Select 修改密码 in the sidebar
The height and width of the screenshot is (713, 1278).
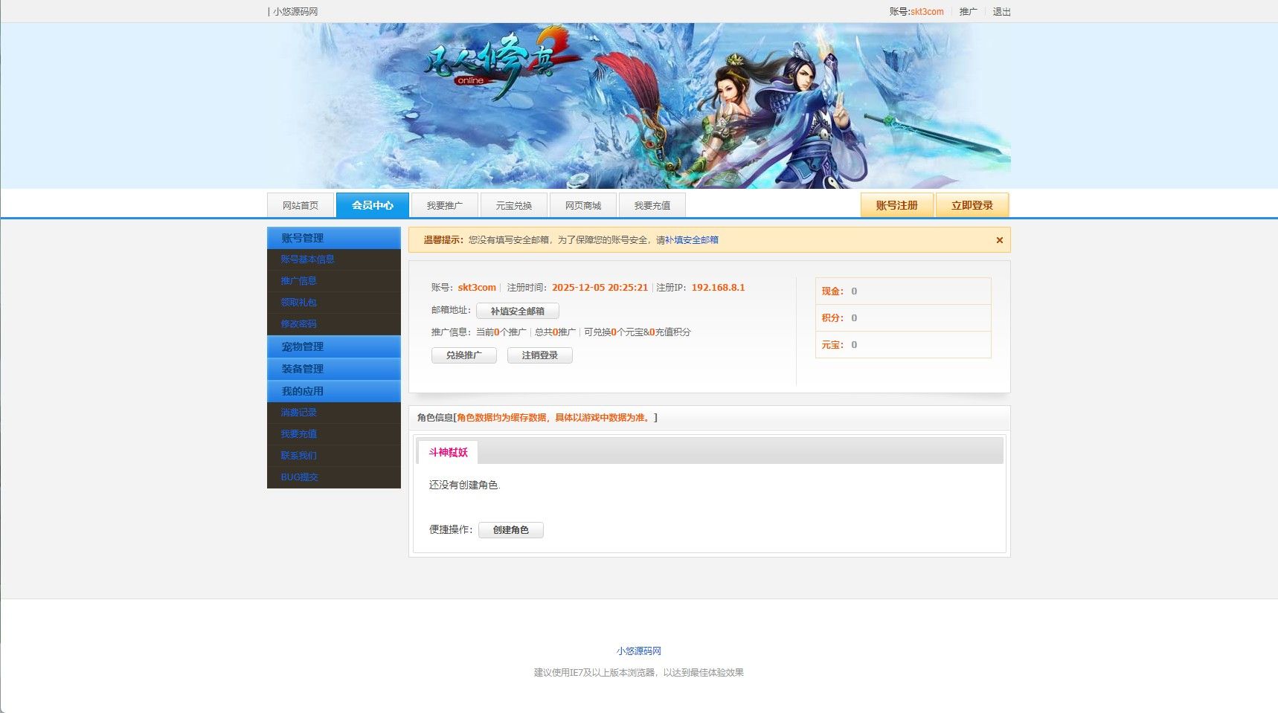pyautogui.click(x=298, y=324)
